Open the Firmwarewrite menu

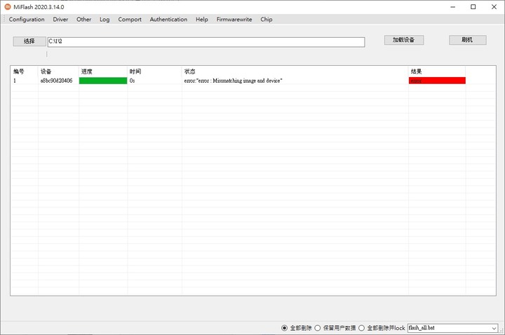(x=234, y=20)
